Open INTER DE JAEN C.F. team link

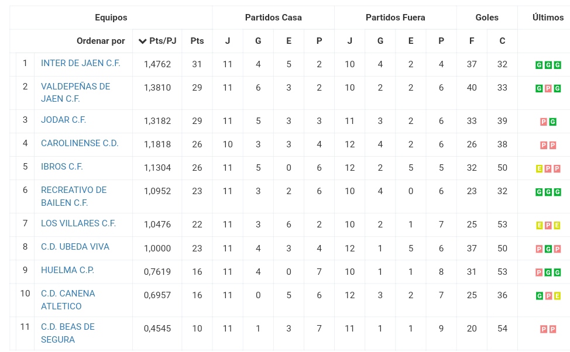pyautogui.click(x=80, y=63)
